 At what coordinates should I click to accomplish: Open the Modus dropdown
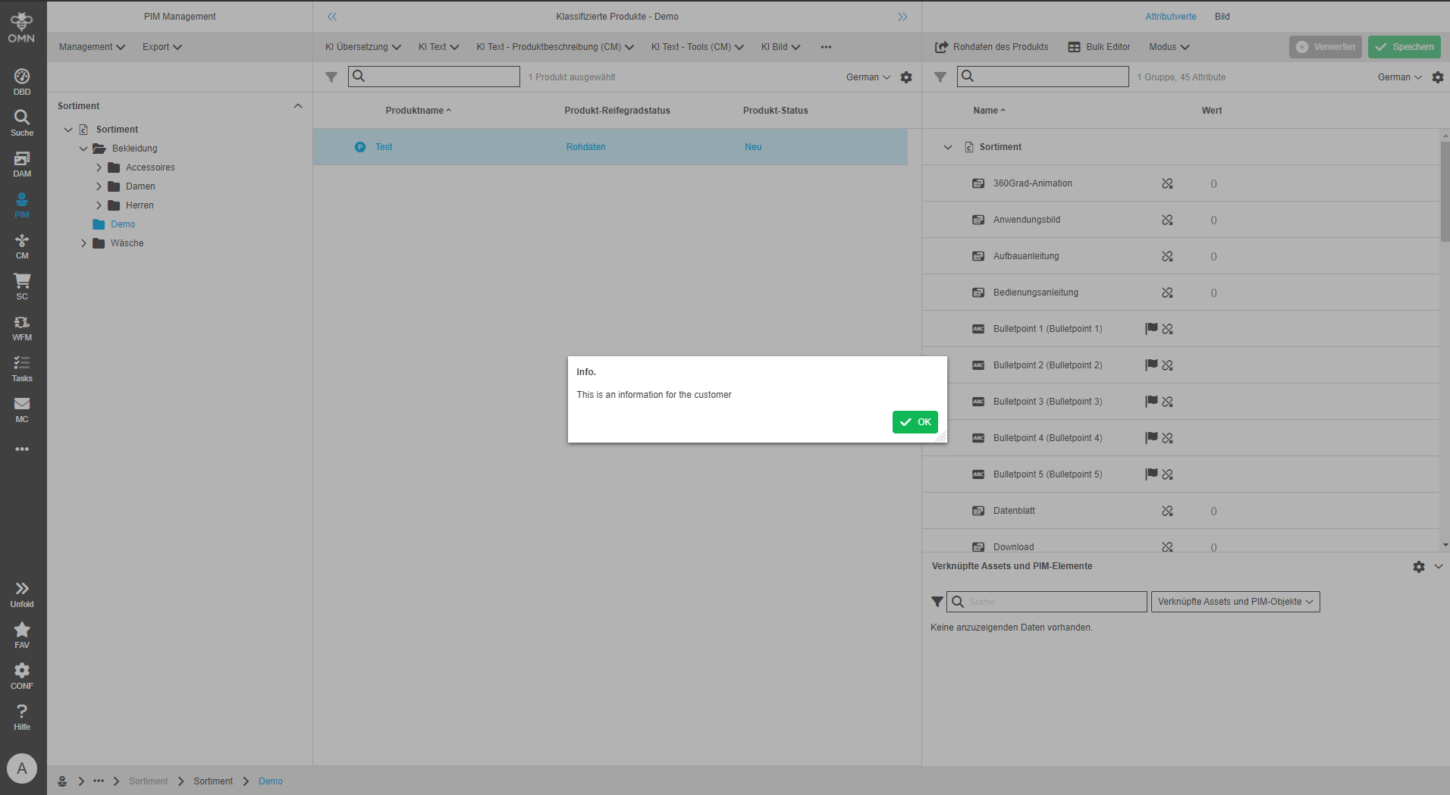(1168, 46)
